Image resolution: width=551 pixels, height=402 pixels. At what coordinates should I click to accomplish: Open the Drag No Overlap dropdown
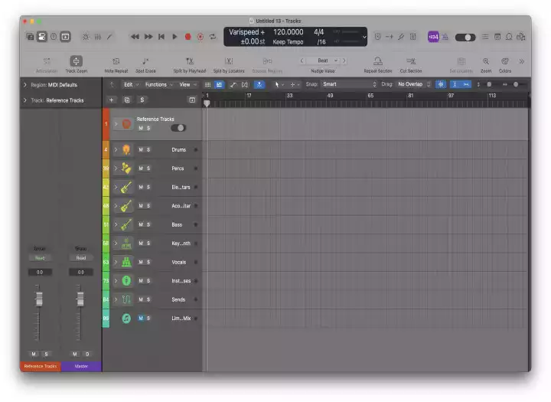pyautogui.click(x=413, y=84)
